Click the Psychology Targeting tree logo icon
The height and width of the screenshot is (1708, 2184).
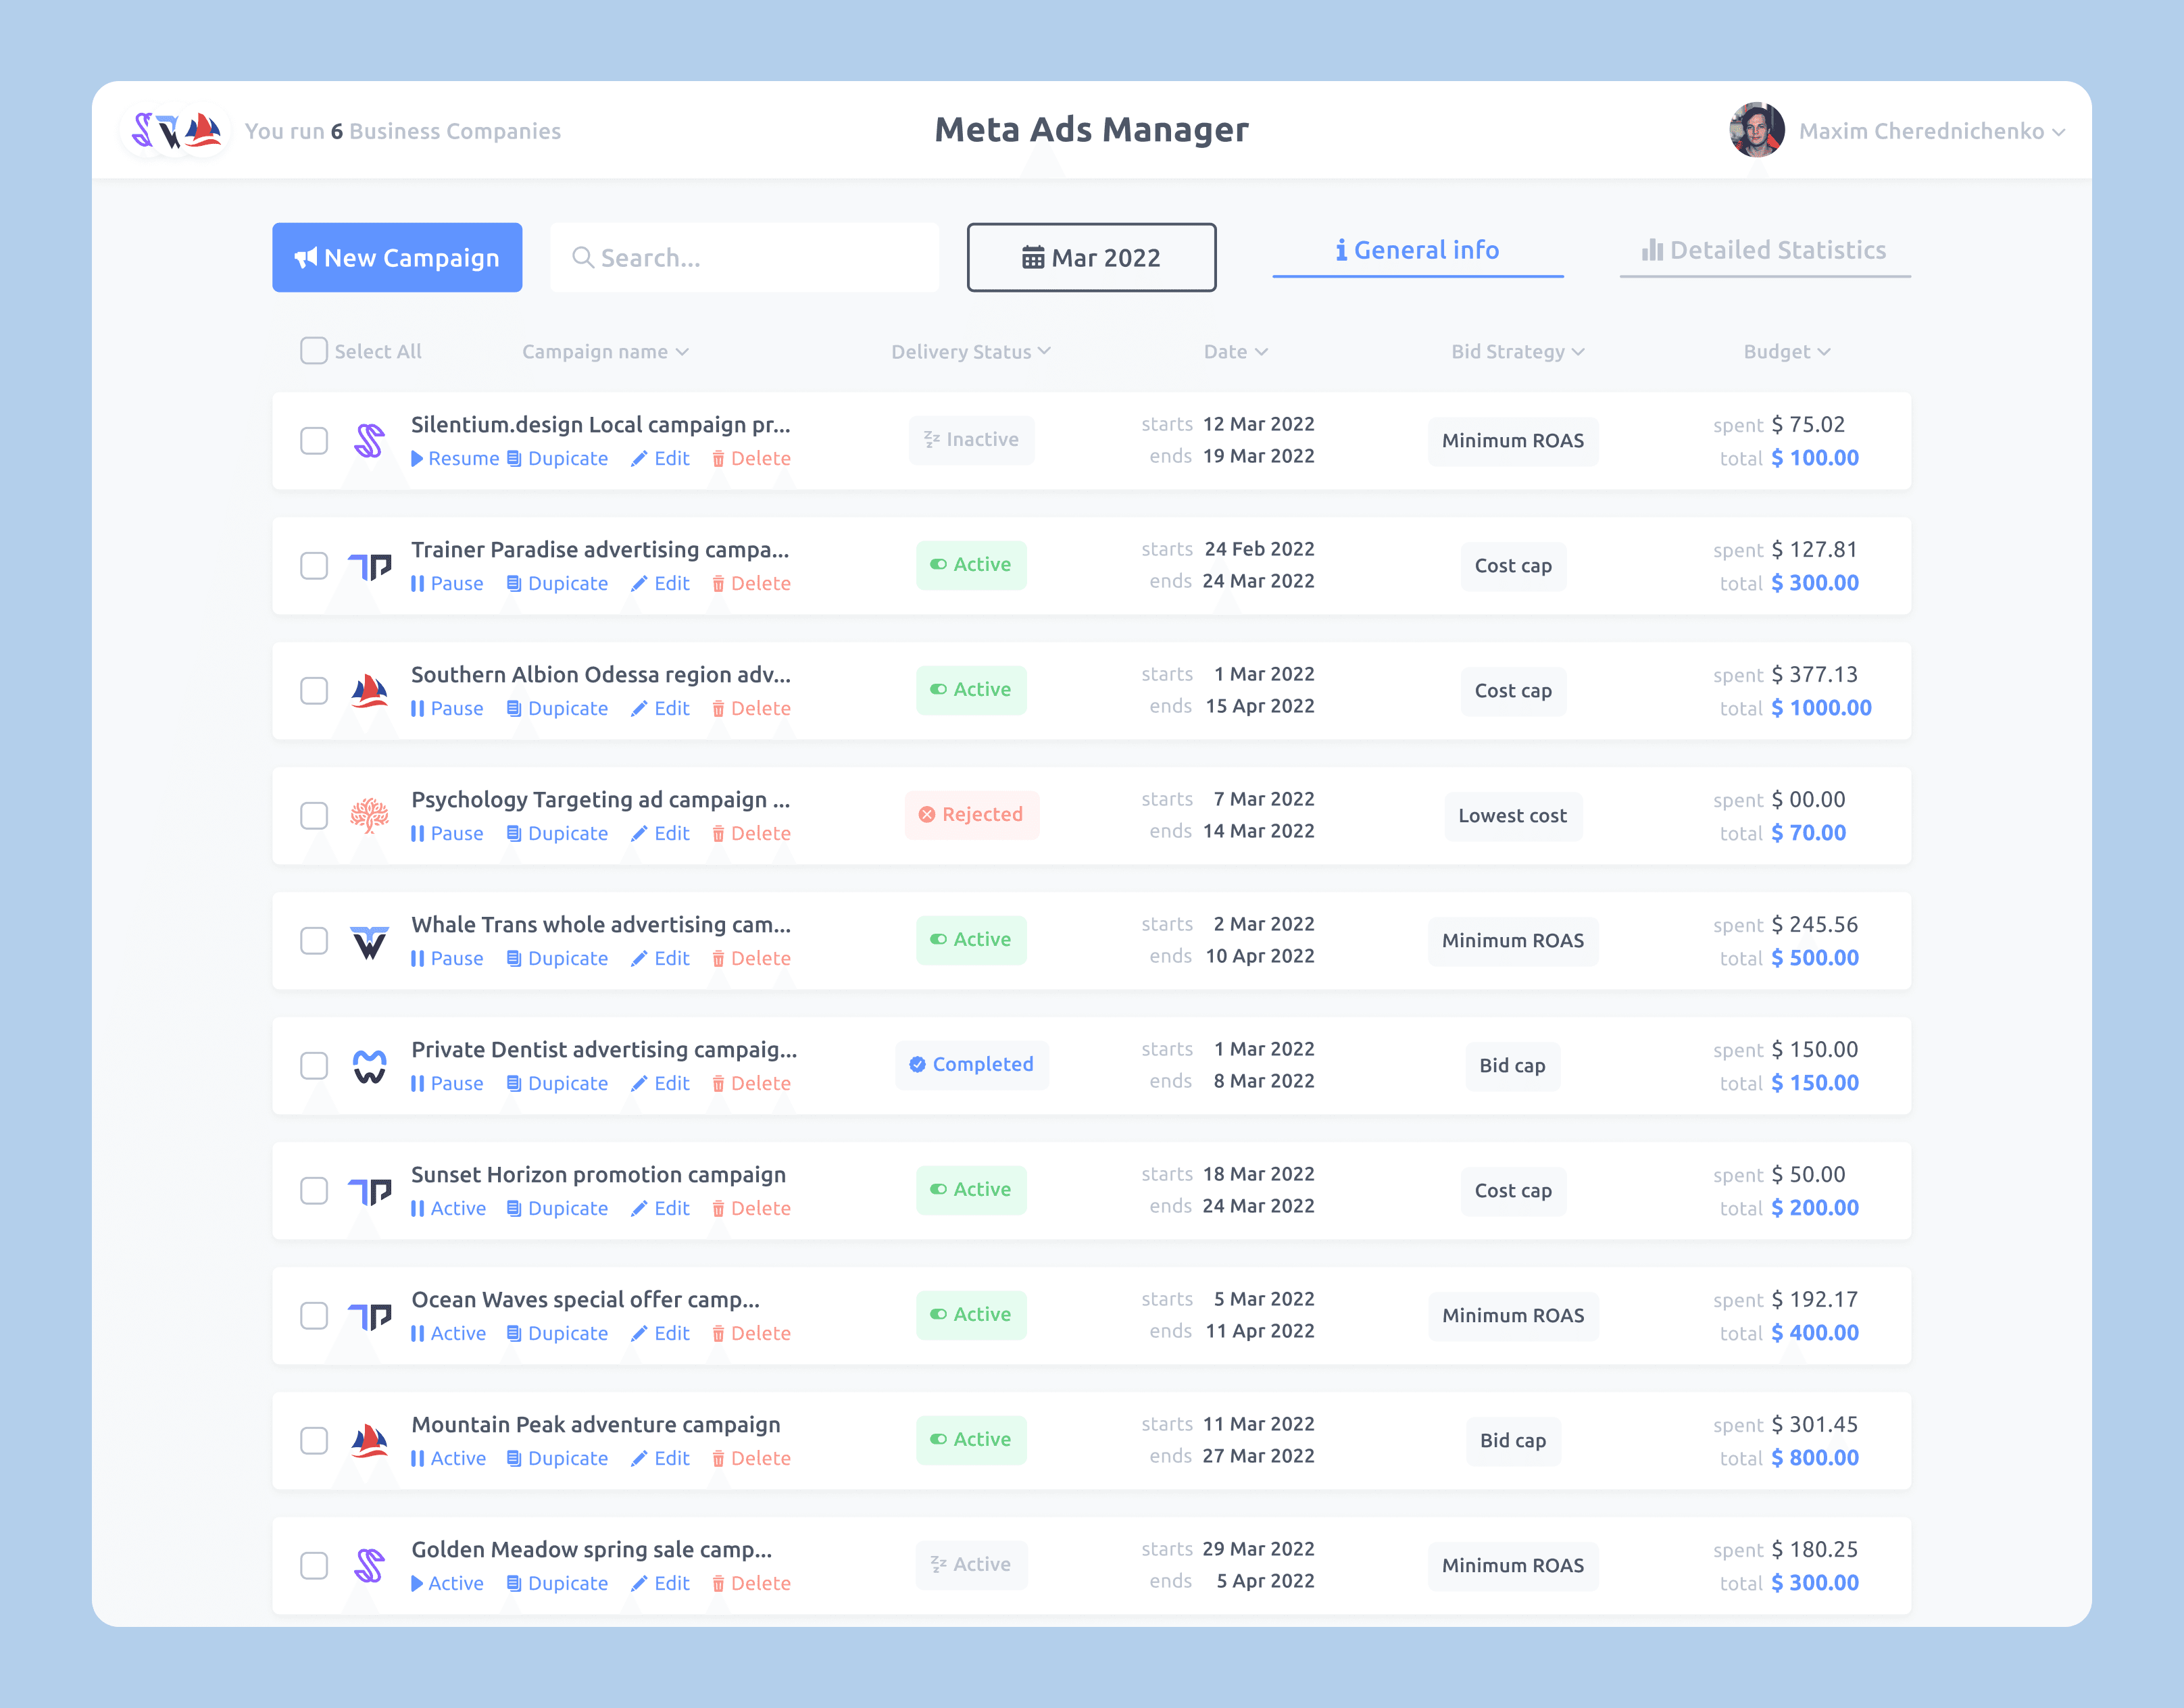369,816
